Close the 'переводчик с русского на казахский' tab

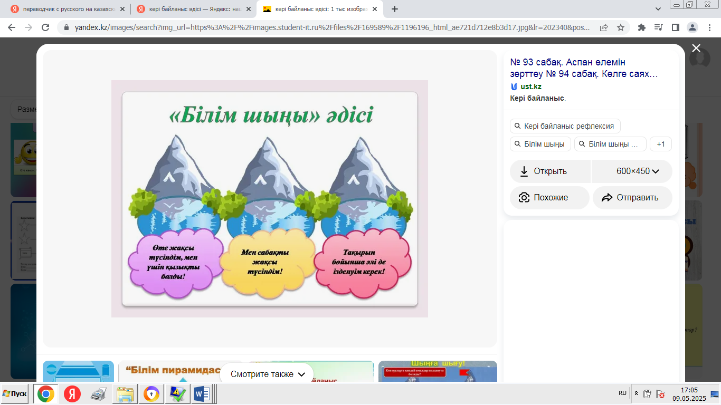tap(122, 9)
